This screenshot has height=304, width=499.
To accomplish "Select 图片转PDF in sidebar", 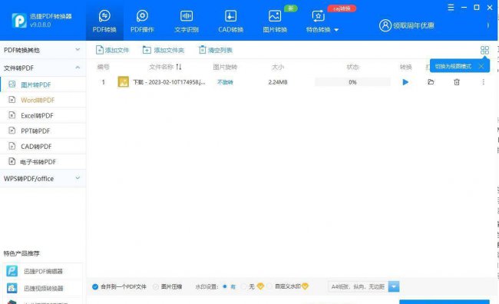I will coord(43,84).
